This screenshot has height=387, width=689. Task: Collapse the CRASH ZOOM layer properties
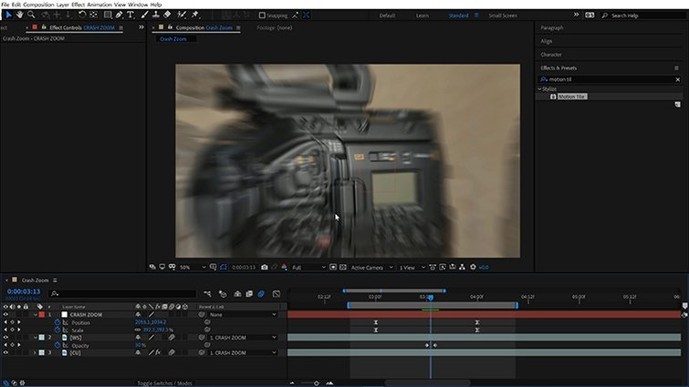click(36, 315)
